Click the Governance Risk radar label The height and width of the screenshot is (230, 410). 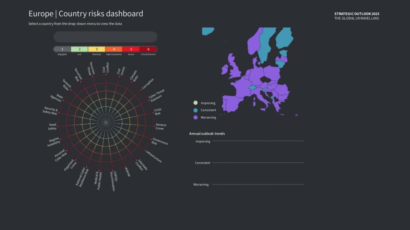(x=159, y=141)
